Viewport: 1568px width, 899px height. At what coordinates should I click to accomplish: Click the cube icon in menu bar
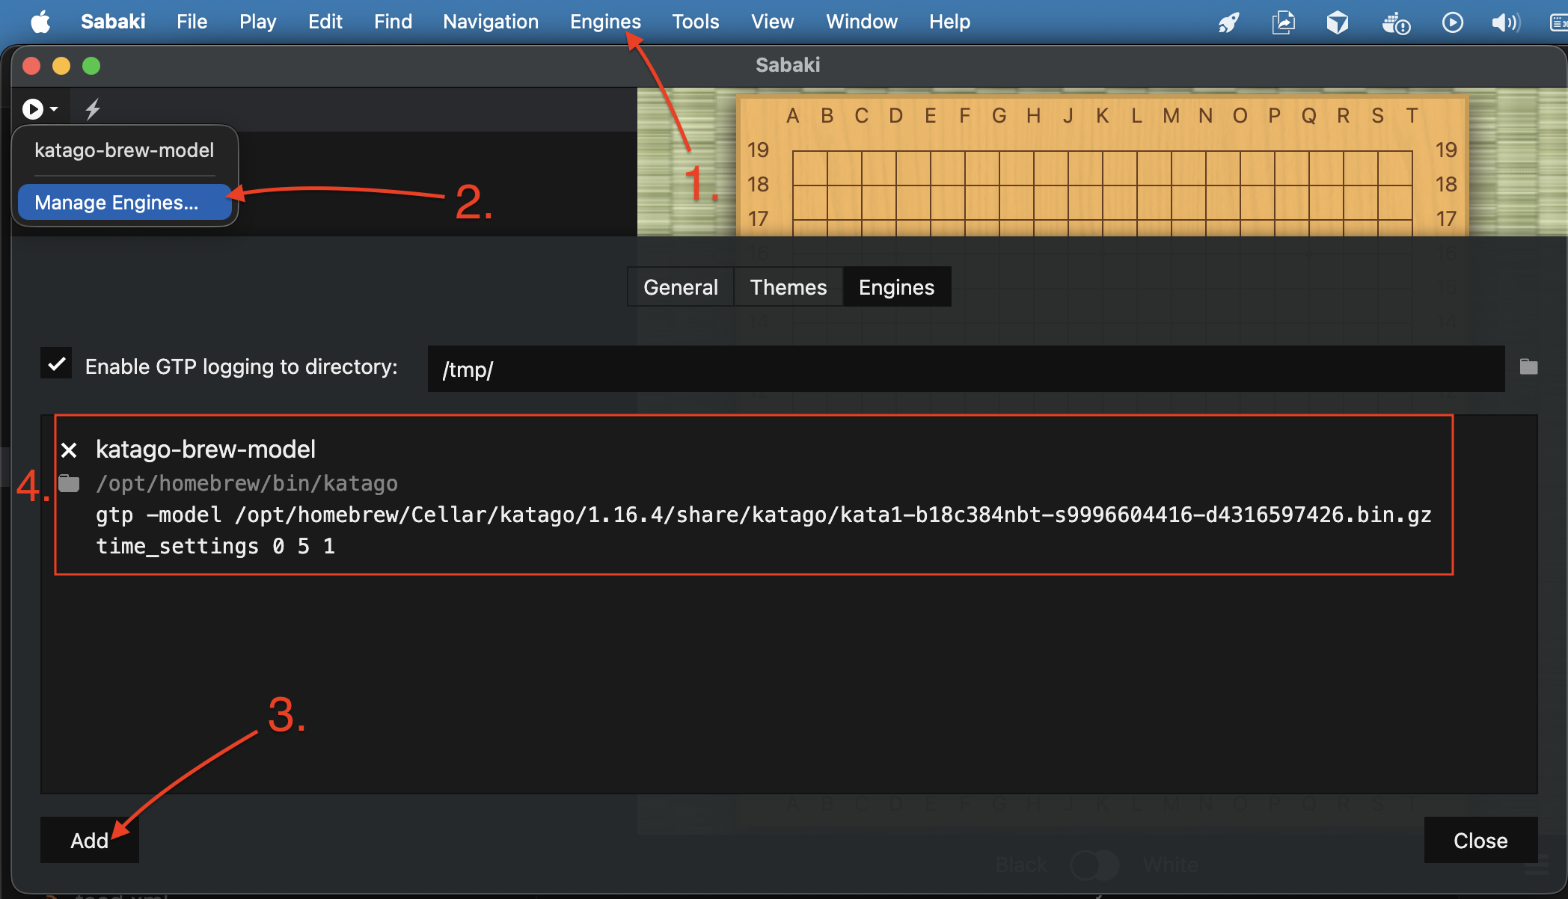pos(1338,22)
